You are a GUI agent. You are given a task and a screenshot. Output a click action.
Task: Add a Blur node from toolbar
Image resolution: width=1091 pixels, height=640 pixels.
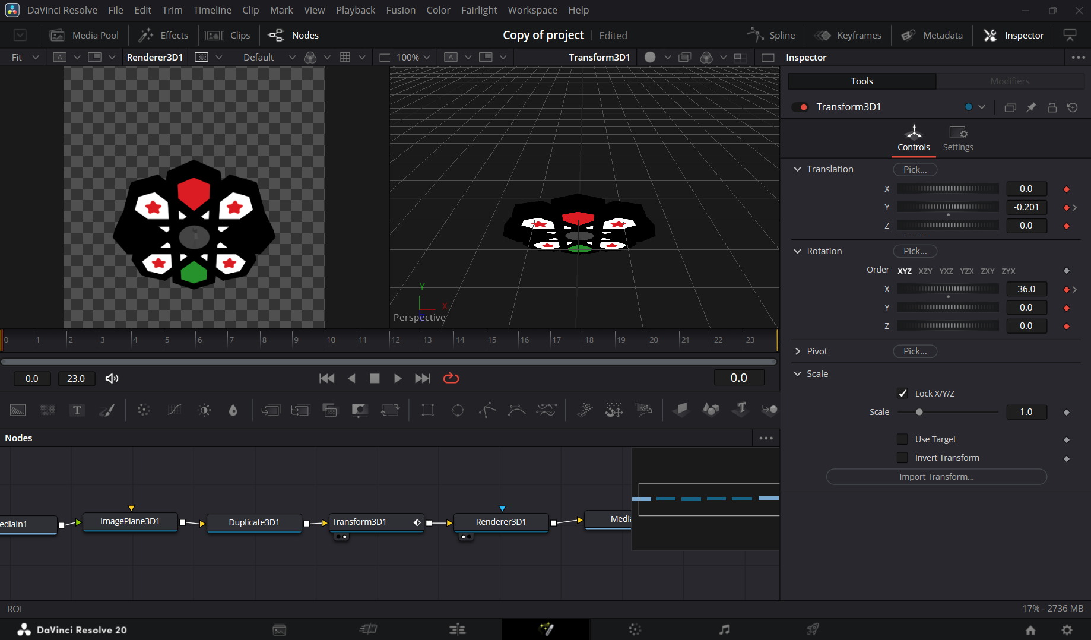(233, 410)
